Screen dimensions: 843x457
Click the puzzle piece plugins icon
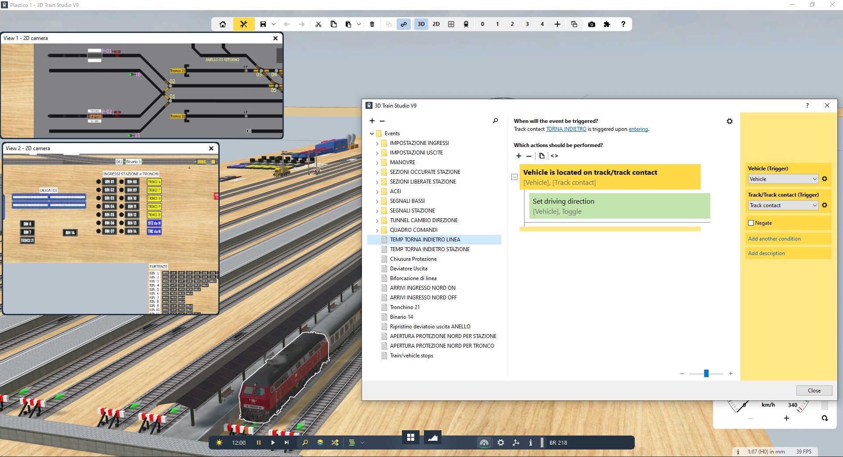(607, 24)
